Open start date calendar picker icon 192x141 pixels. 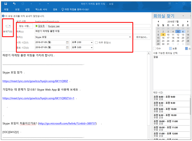click(67, 42)
